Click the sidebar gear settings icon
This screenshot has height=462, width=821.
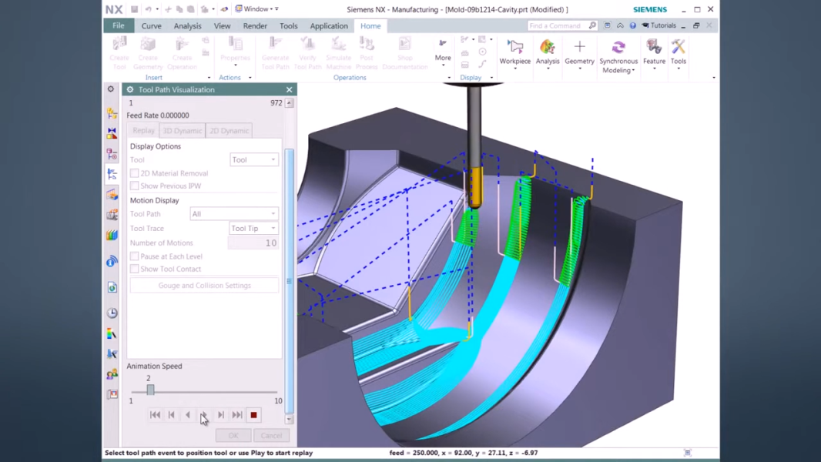point(111,89)
